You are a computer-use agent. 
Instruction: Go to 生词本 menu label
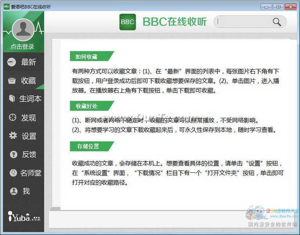(x=30, y=99)
